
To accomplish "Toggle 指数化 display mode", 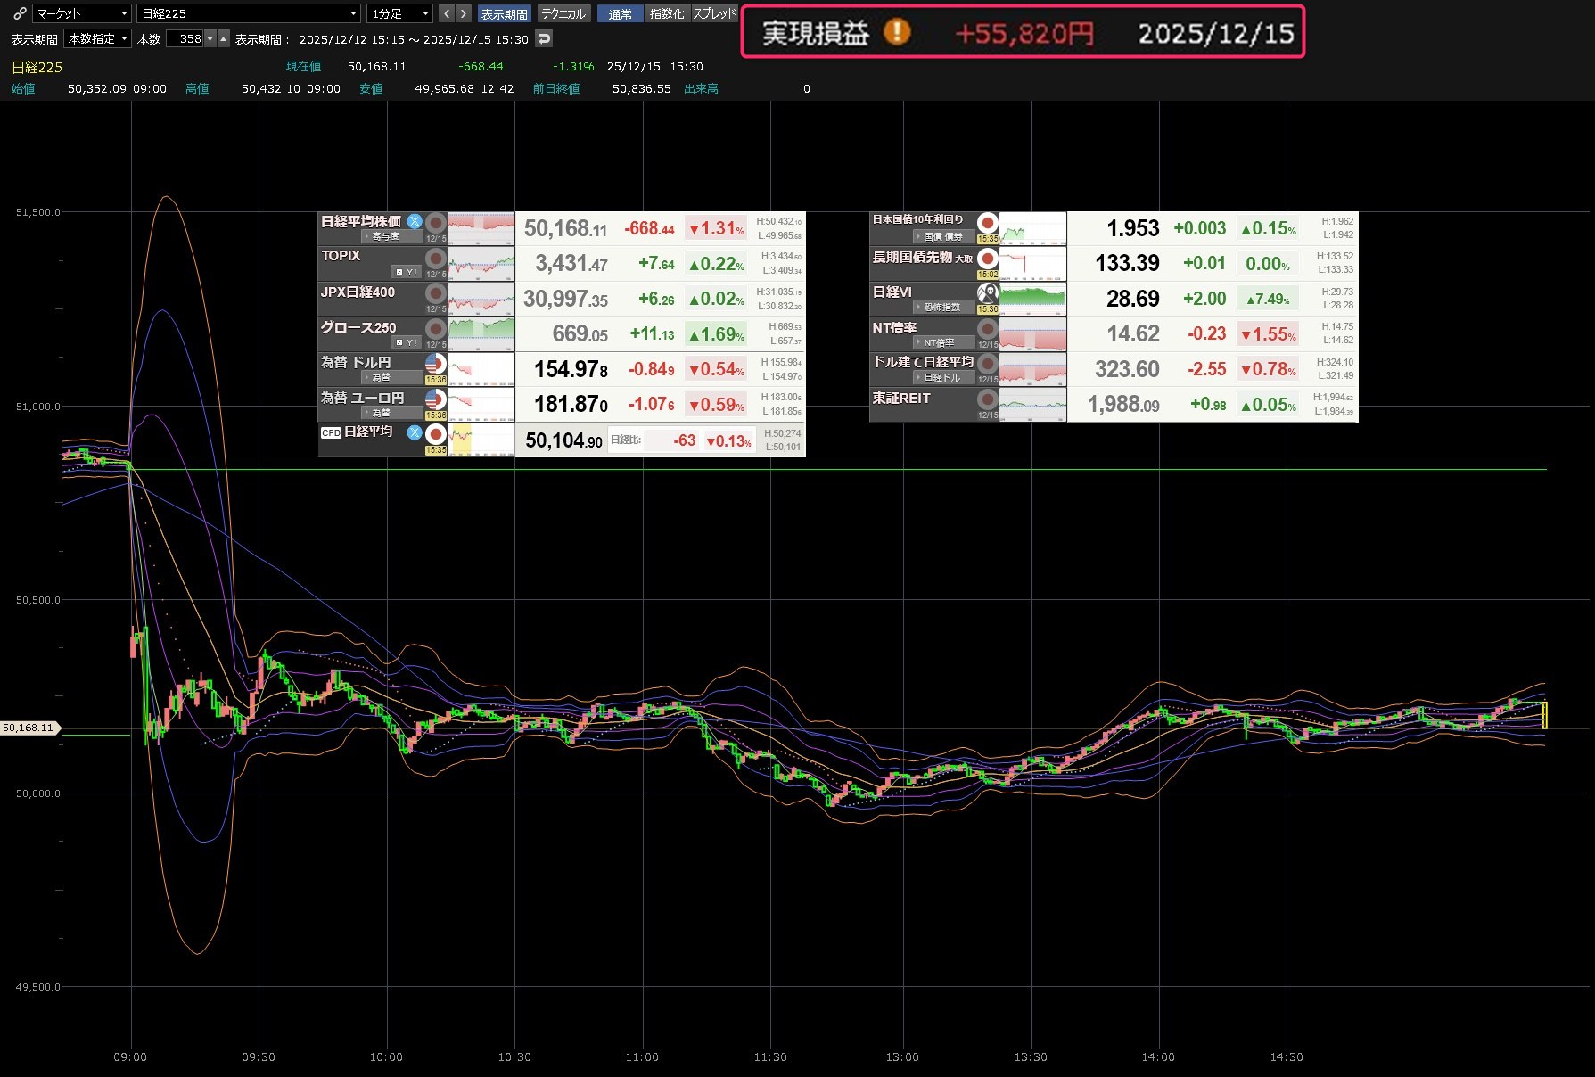I will (667, 13).
